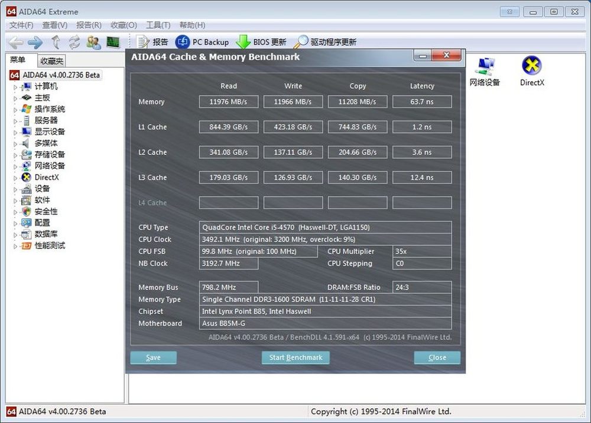Click the Motherboard Asus B85M-G field
This screenshot has height=423, width=591.
point(325,323)
